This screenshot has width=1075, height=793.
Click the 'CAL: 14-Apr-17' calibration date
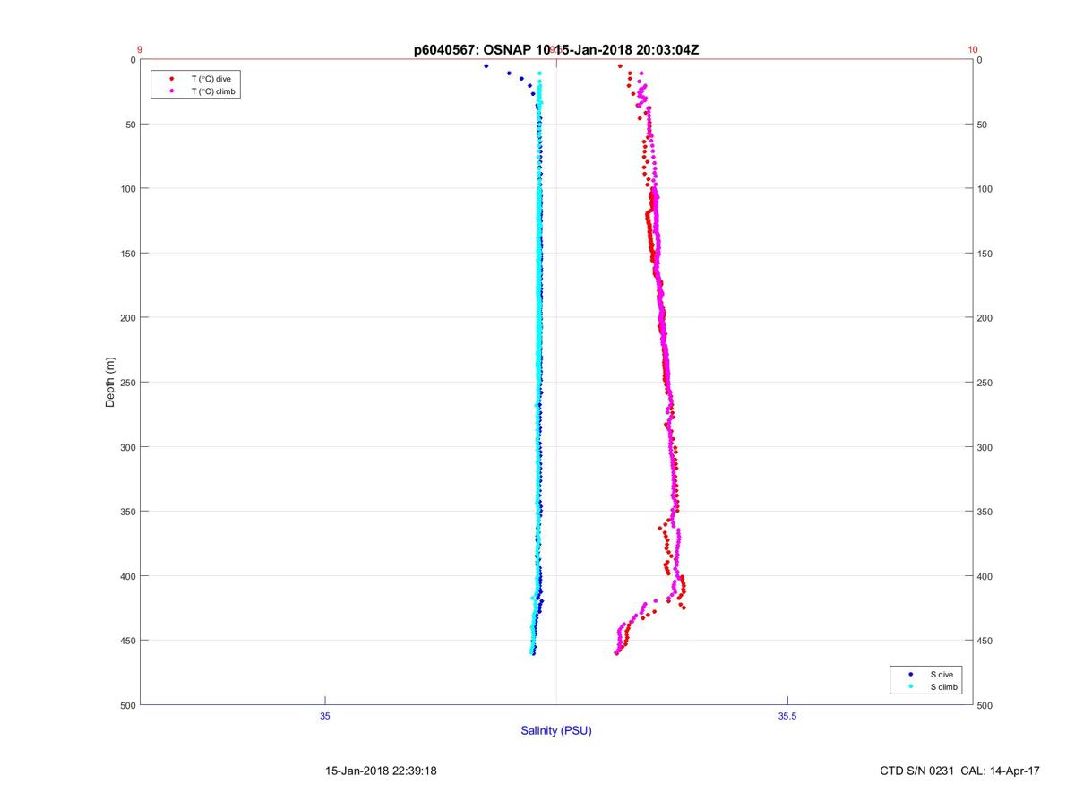1001,771
